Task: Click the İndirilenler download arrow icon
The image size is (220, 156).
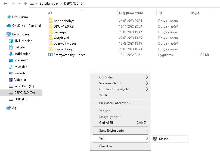Action: pyautogui.click(x=11, y=54)
